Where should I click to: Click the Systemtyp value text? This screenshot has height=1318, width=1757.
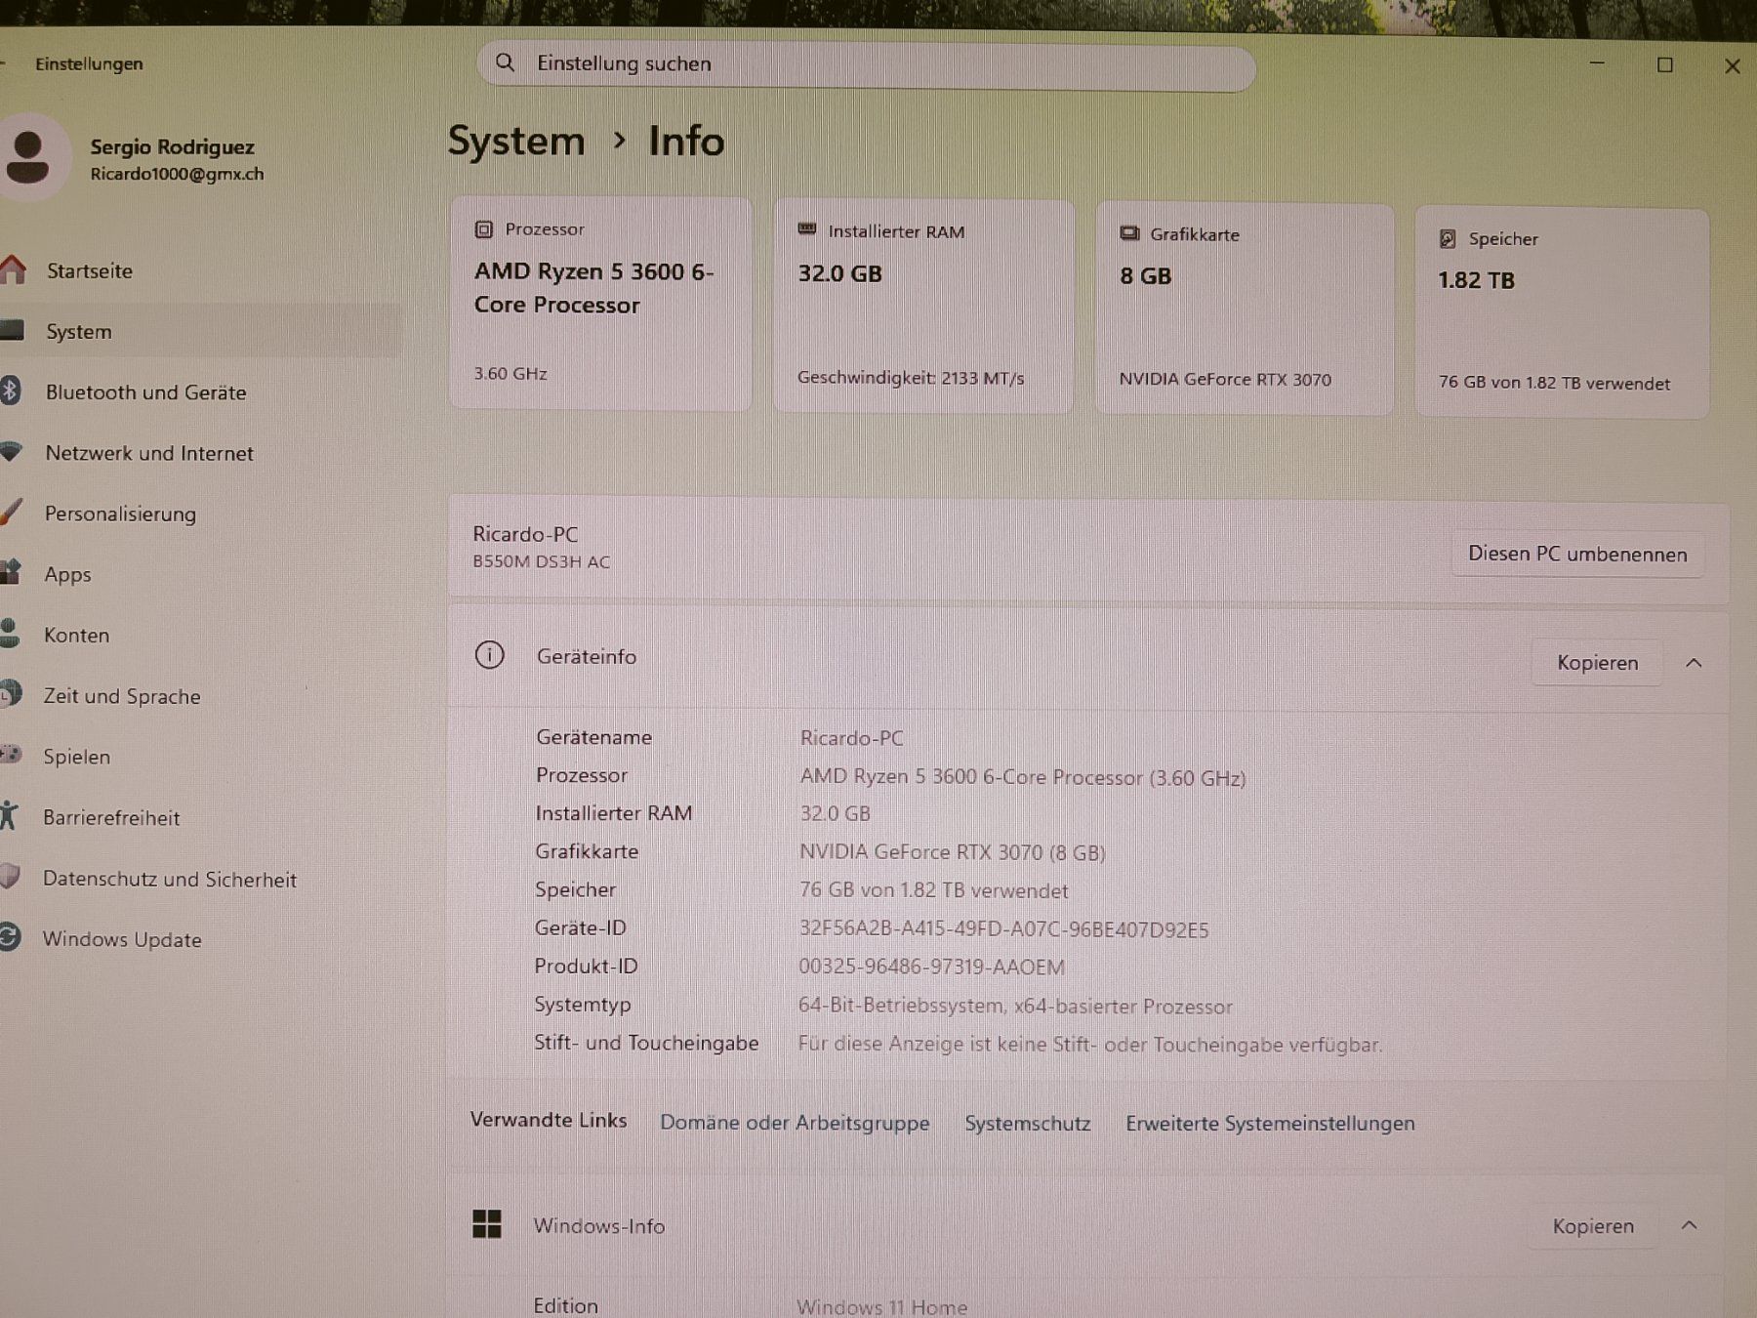1015,1006
